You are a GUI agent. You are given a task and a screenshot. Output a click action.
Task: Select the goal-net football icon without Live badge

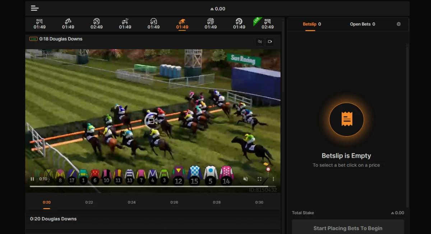40,24
